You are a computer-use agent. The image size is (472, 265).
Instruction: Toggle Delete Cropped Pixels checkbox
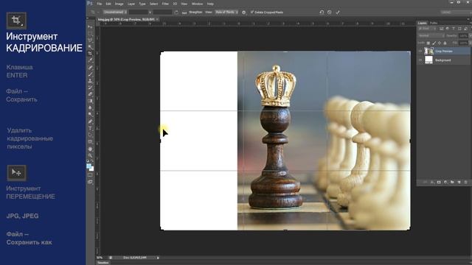click(252, 13)
